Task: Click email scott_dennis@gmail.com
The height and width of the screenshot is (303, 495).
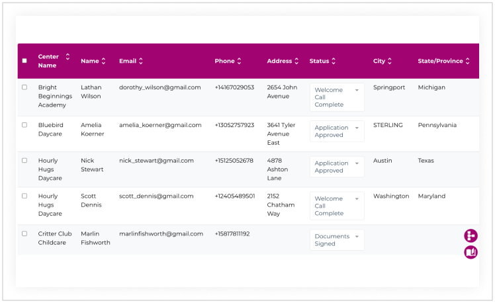Action: tap(156, 196)
